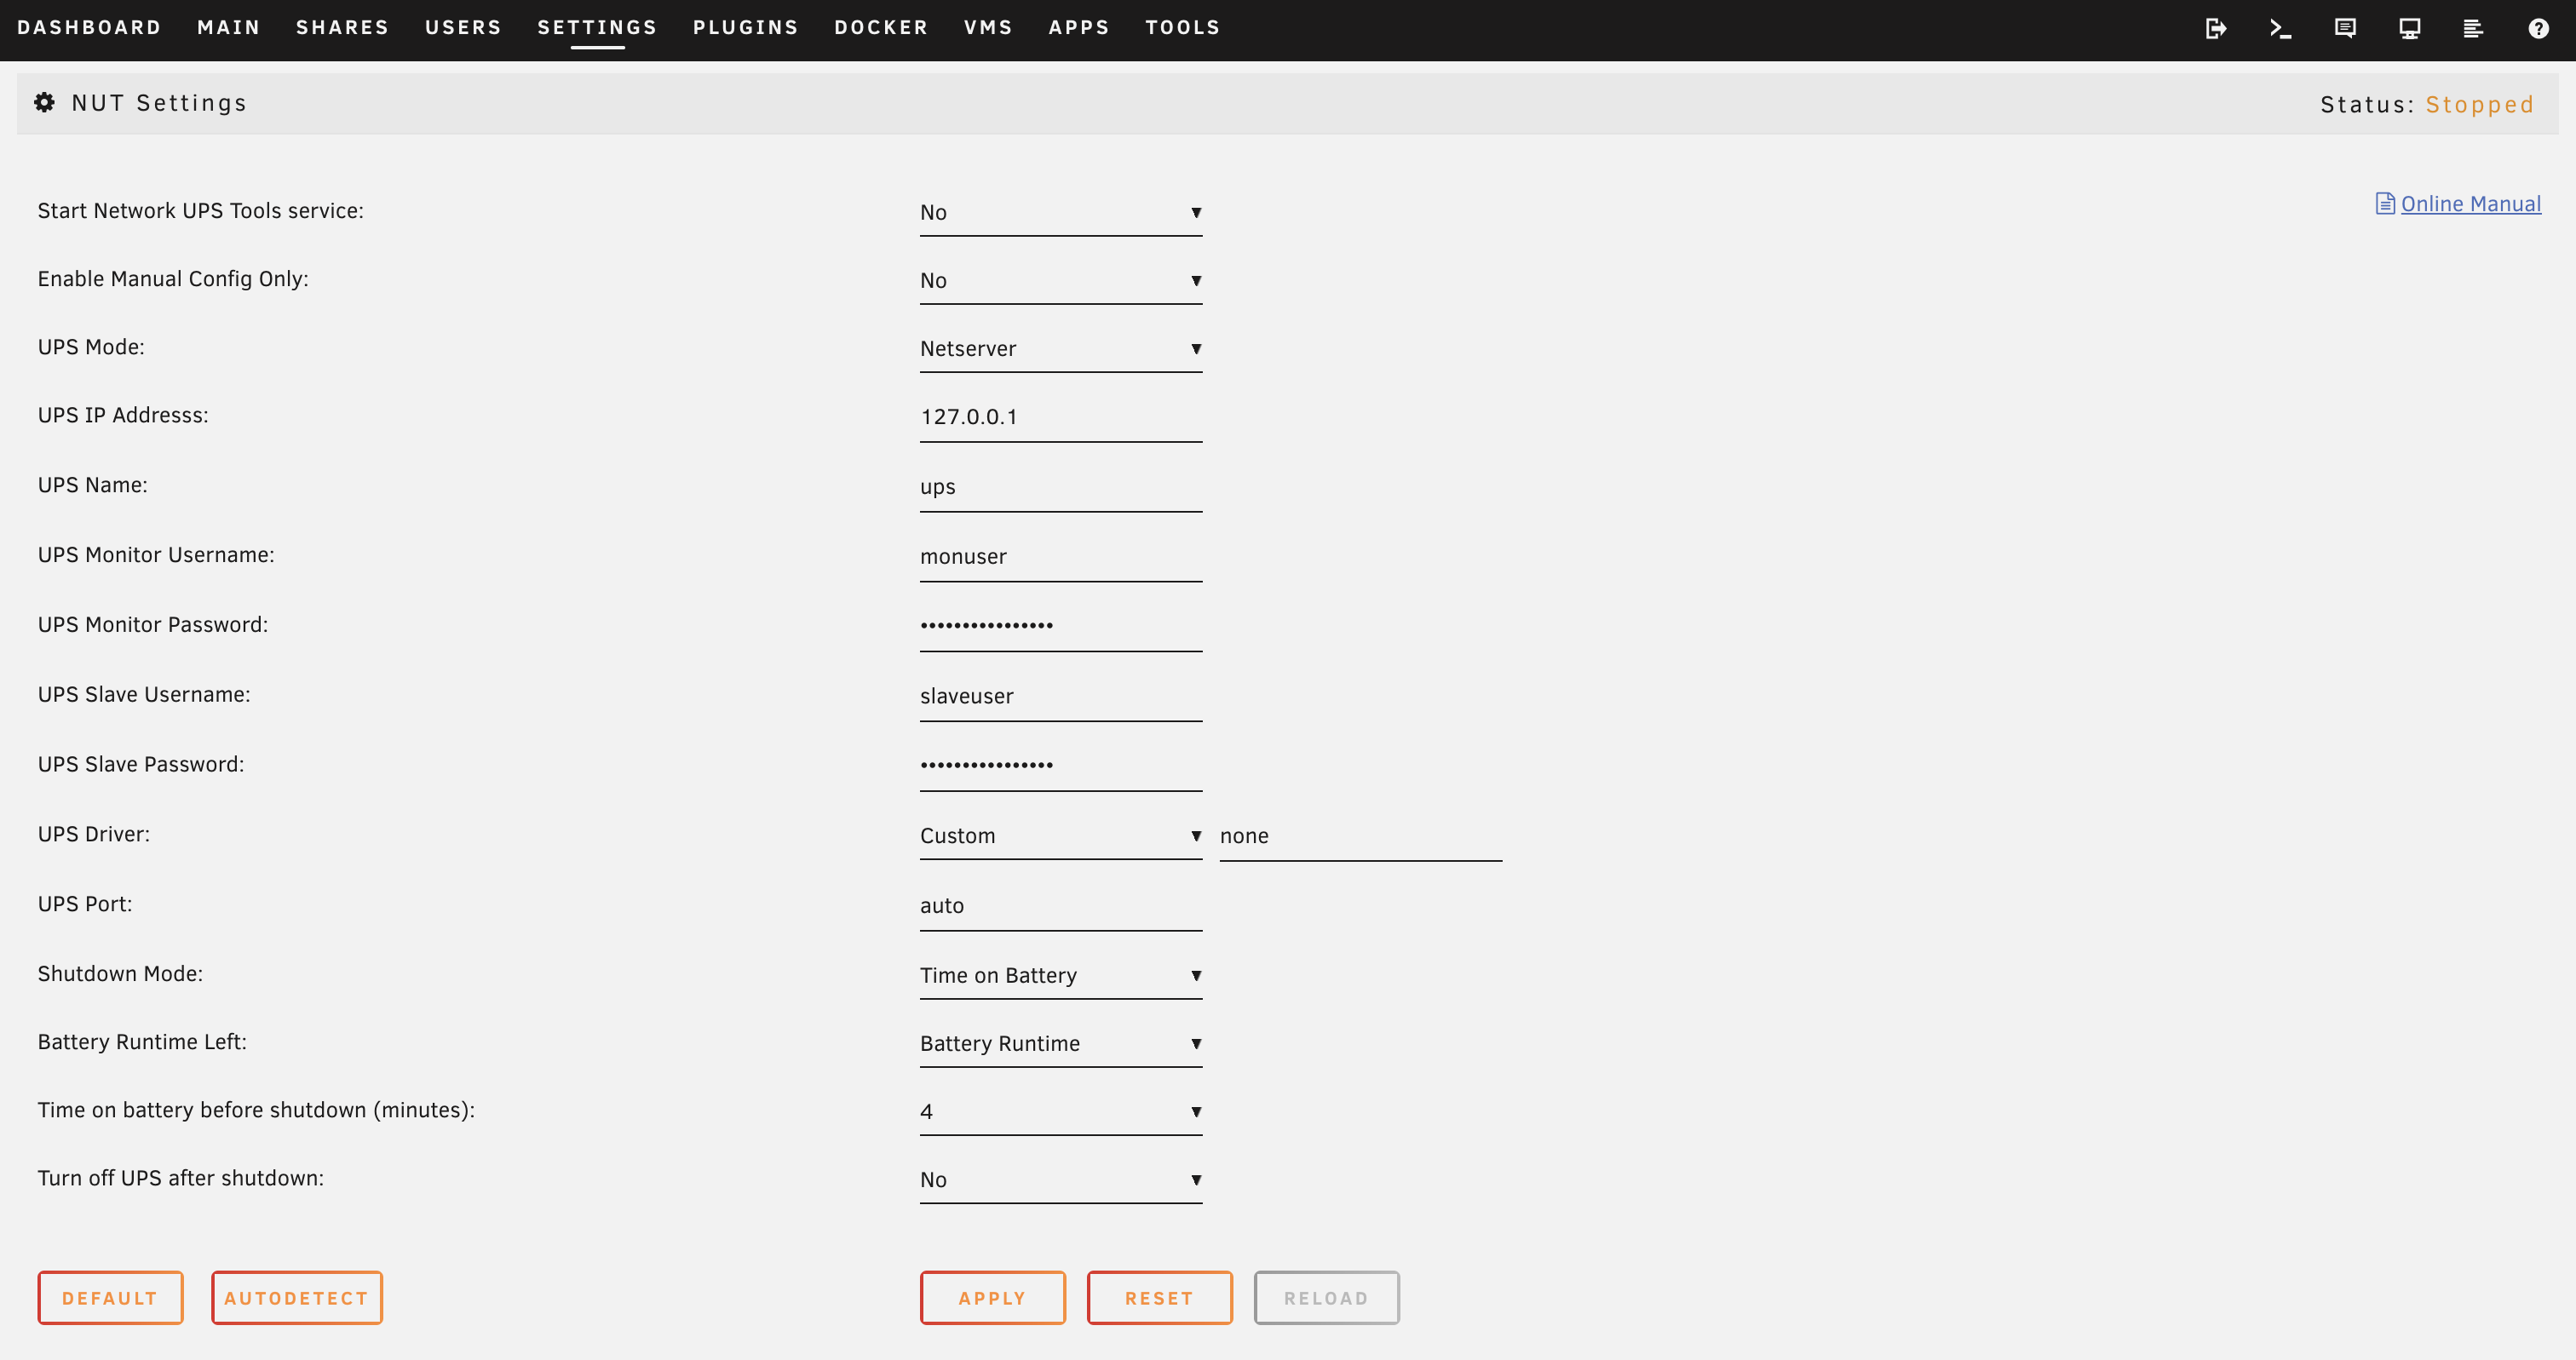Select the Settings tab
The image size is (2576, 1360).
click(597, 27)
